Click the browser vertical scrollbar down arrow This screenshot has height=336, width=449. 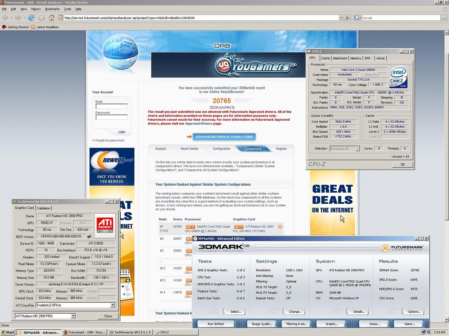click(447, 320)
